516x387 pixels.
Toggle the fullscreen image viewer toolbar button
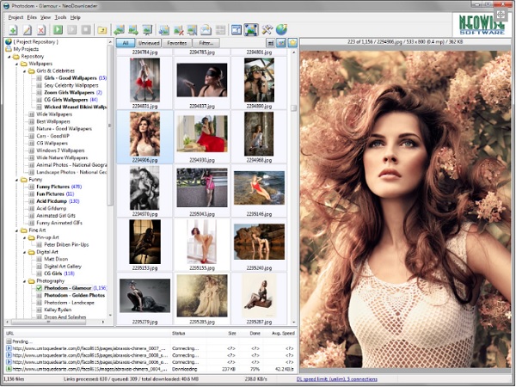coord(250,30)
